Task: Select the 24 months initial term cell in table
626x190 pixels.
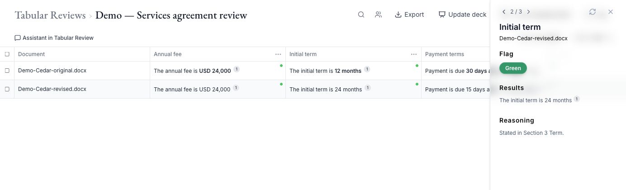Action: coord(353,89)
